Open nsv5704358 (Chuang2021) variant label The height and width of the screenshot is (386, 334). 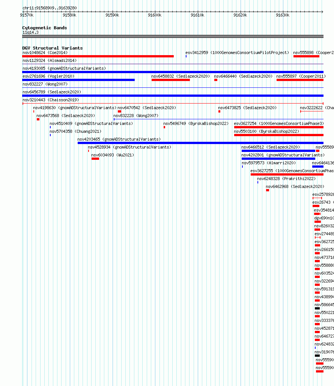(75, 131)
